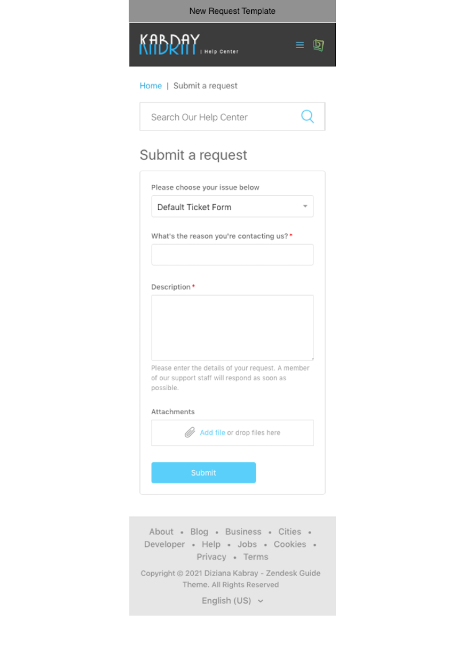The height and width of the screenshot is (662, 456).
Task: Open the hamburger menu icon
Action: 299,45
